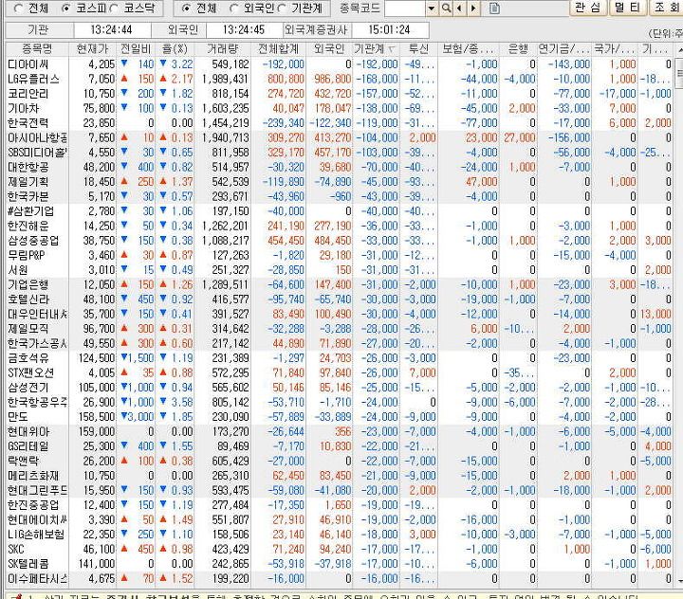Viewport: 683px width, 599px height.
Task: Click the previous stock arrow icon
Action: click(x=459, y=8)
